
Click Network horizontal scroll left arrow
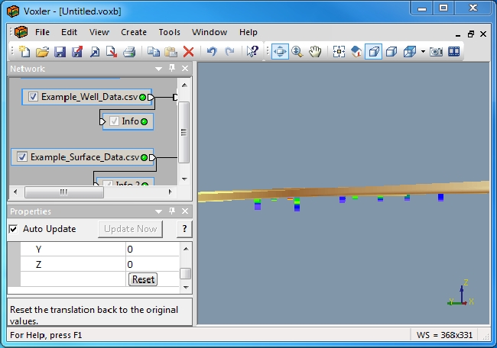[15, 192]
